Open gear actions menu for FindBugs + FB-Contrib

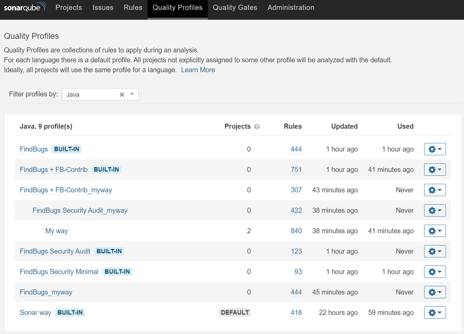click(435, 170)
